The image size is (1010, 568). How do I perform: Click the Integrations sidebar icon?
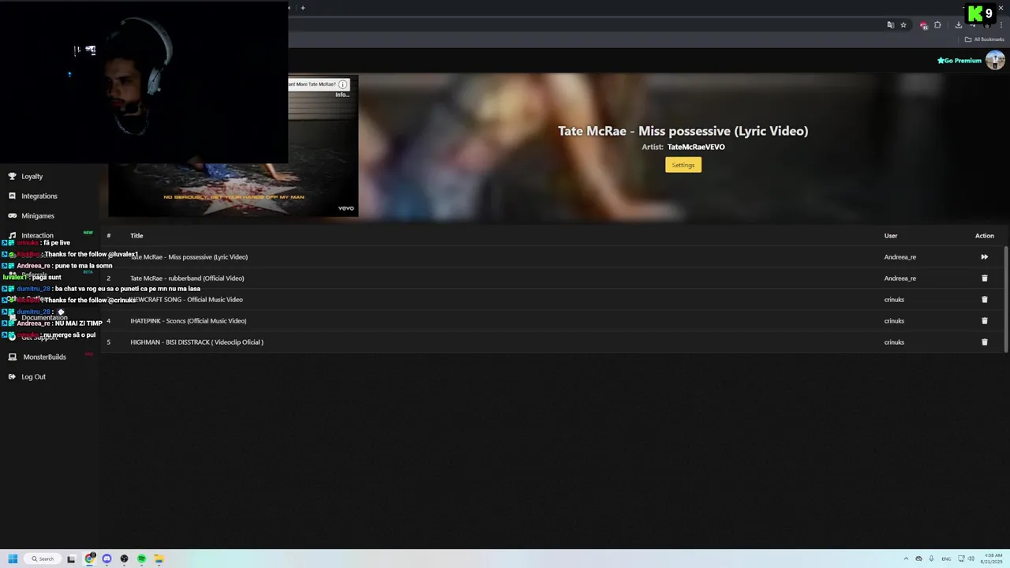[12, 196]
